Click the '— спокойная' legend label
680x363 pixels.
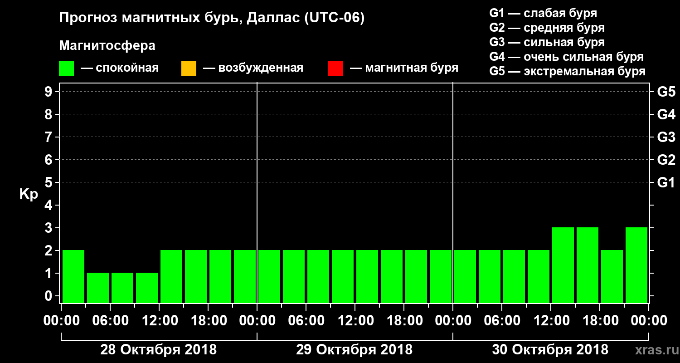tap(119, 69)
